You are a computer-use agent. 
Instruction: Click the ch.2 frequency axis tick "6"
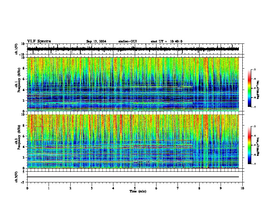pyautogui.click(x=24, y=136)
